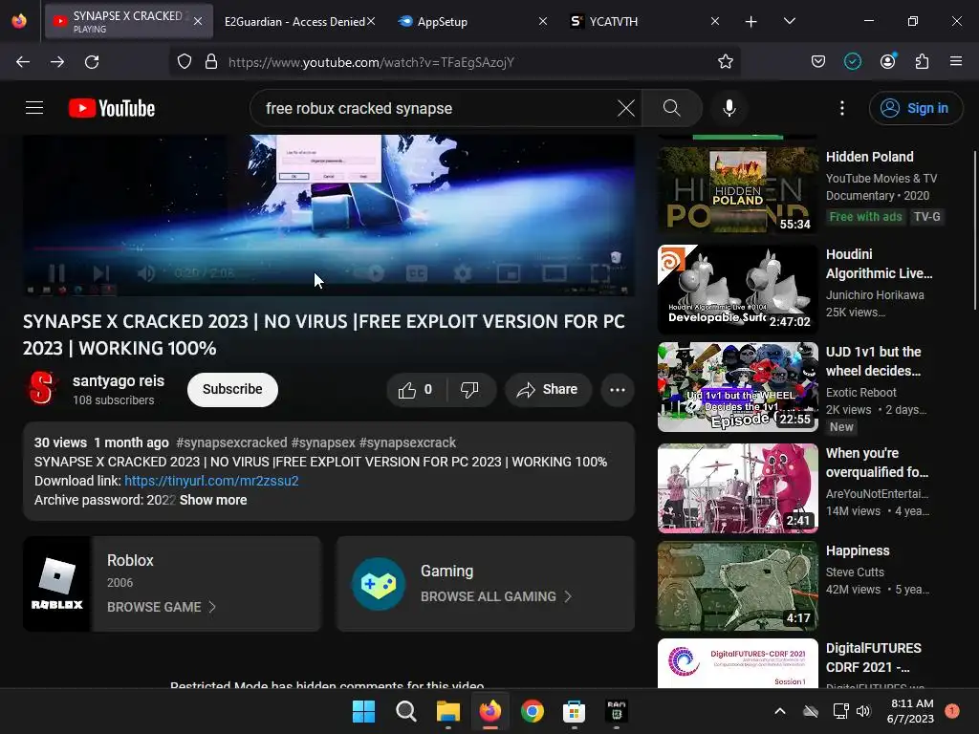979x734 pixels.
Task: Subscribe to santyago reis channel
Action: 232,390
